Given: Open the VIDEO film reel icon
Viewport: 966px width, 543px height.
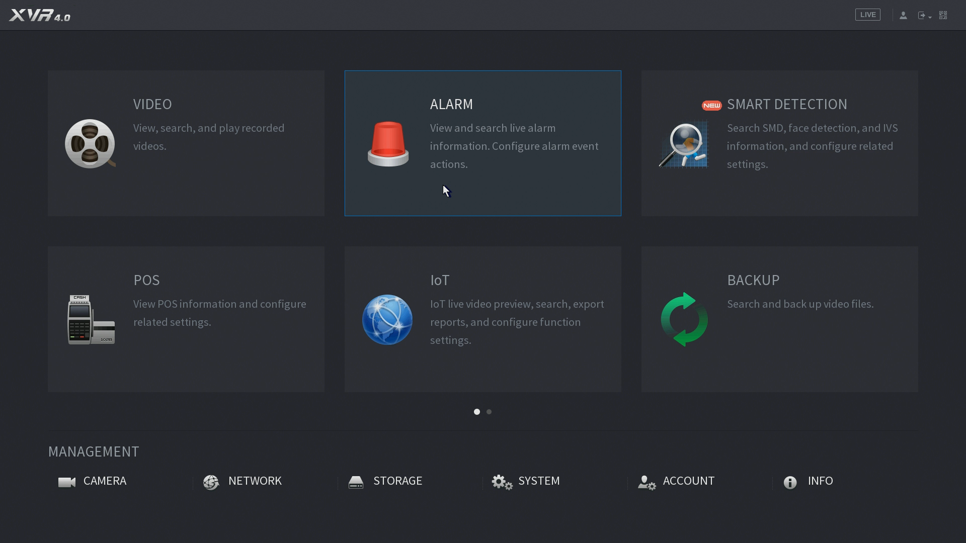Looking at the screenshot, I should pos(90,144).
